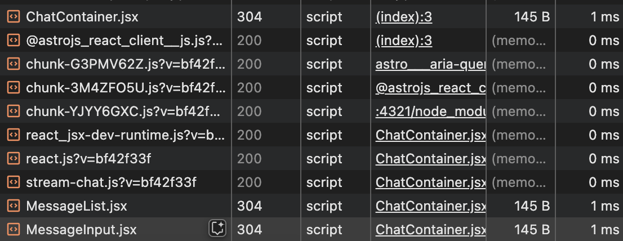Screen dimensions: 623x241
Task: Open the (index):3 initiator for ChatContainer.jsx
Action: pyautogui.click(x=404, y=17)
